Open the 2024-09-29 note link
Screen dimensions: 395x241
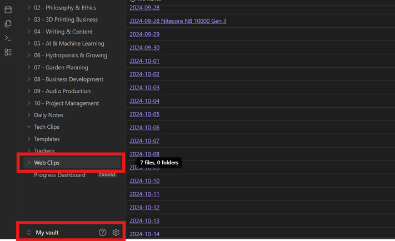tap(144, 34)
